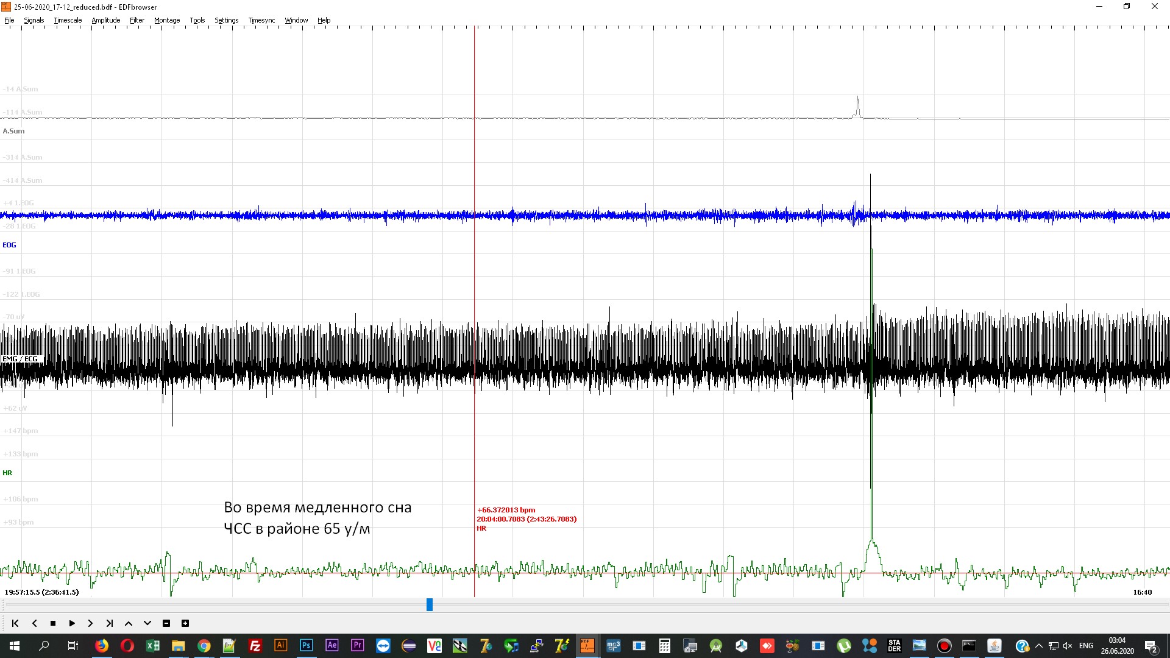
Task: Open the Timescale menu
Action: (x=68, y=20)
